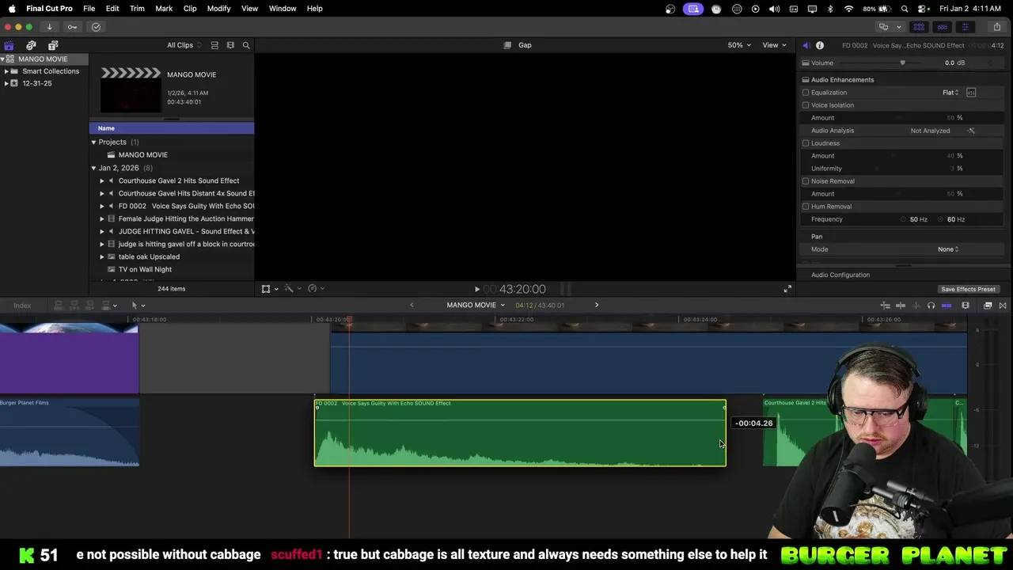
Task: Open the clip appearance options in timeline
Action: pyautogui.click(x=966, y=306)
